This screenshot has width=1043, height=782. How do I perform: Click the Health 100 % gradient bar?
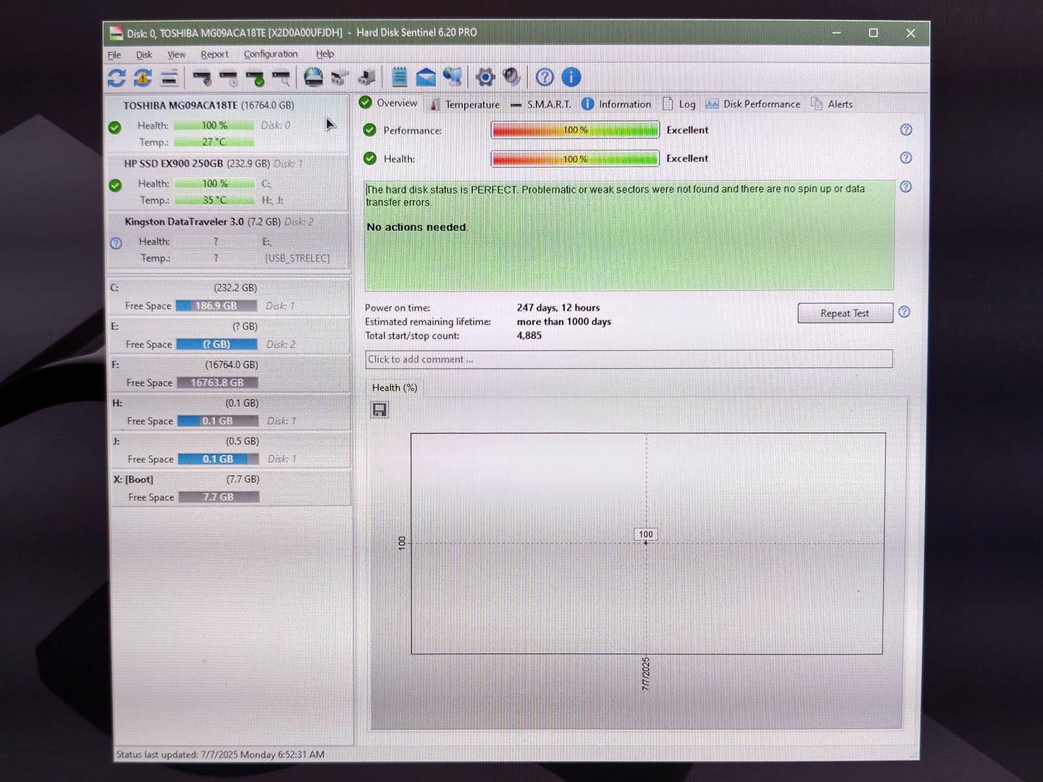click(575, 159)
